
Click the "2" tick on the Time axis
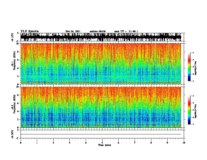(x=53, y=143)
